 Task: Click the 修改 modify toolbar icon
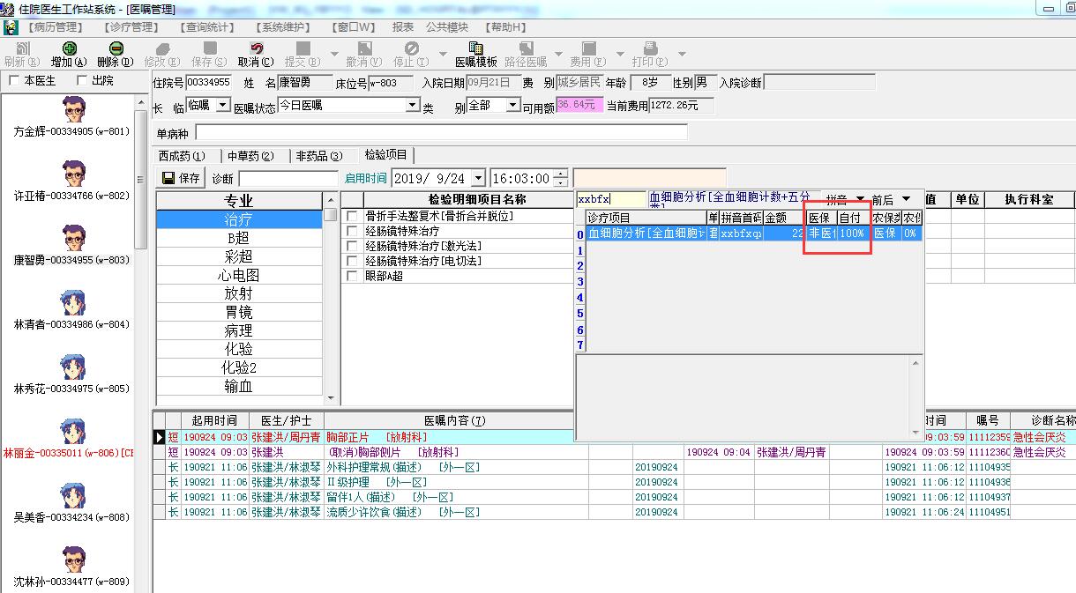pos(162,48)
